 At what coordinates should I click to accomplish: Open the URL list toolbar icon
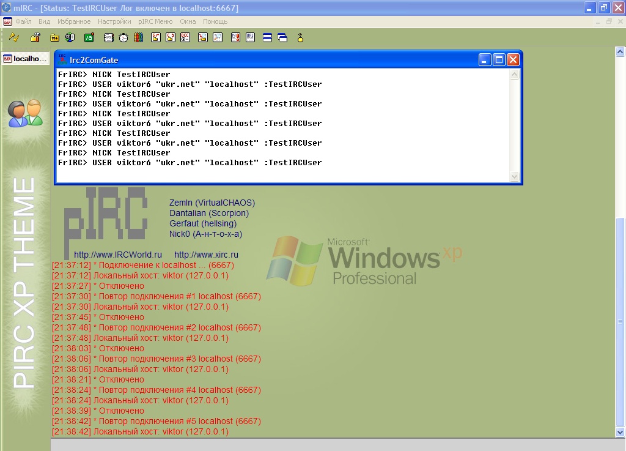tap(250, 37)
